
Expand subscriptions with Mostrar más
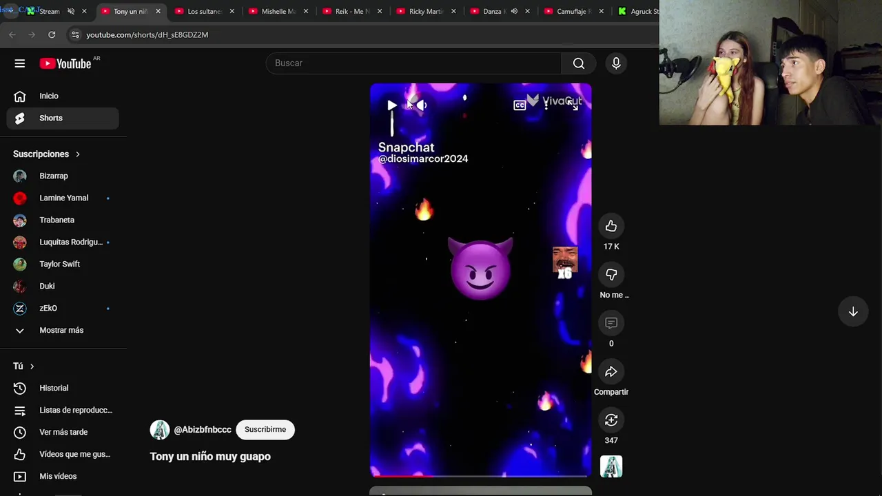click(x=63, y=330)
